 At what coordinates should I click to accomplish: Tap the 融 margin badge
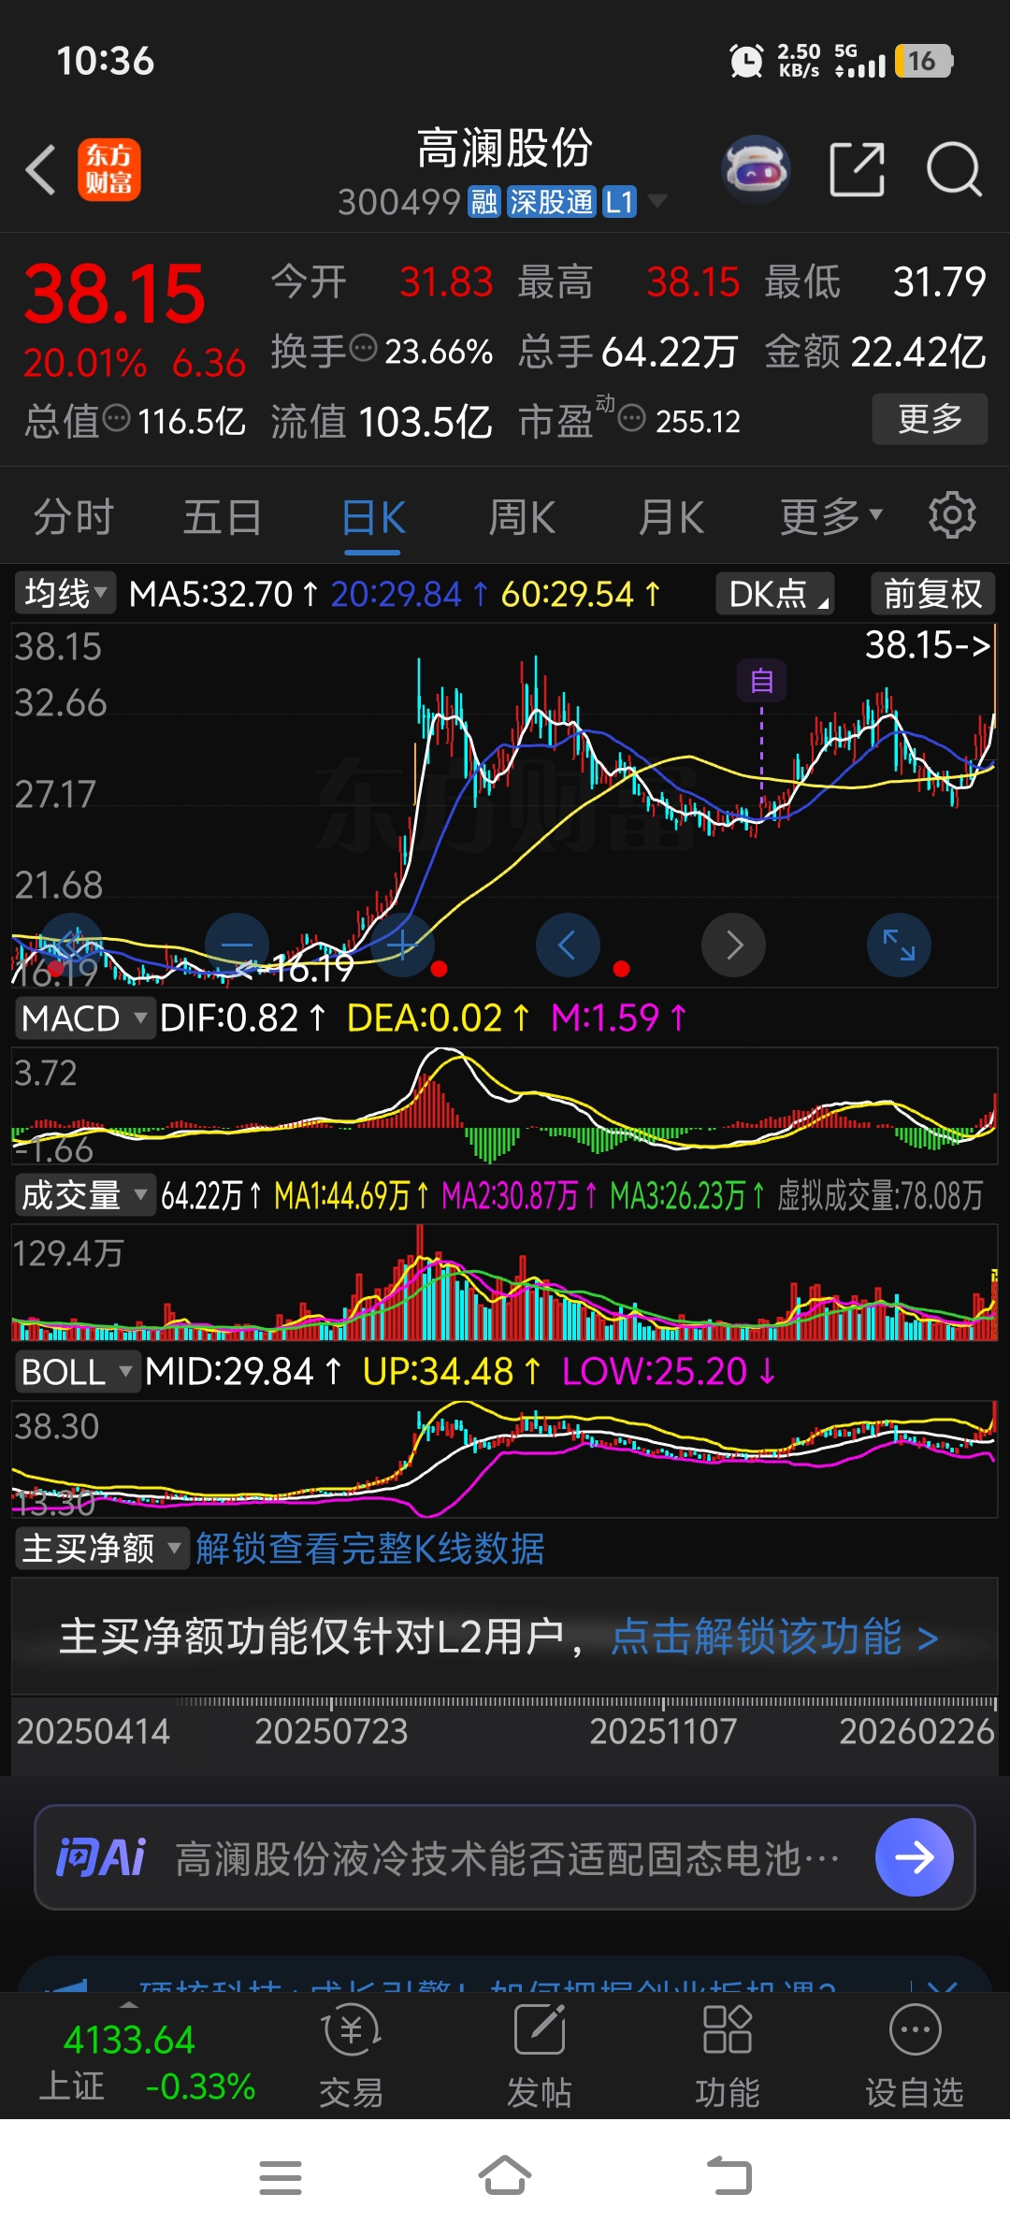tap(483, 201)
